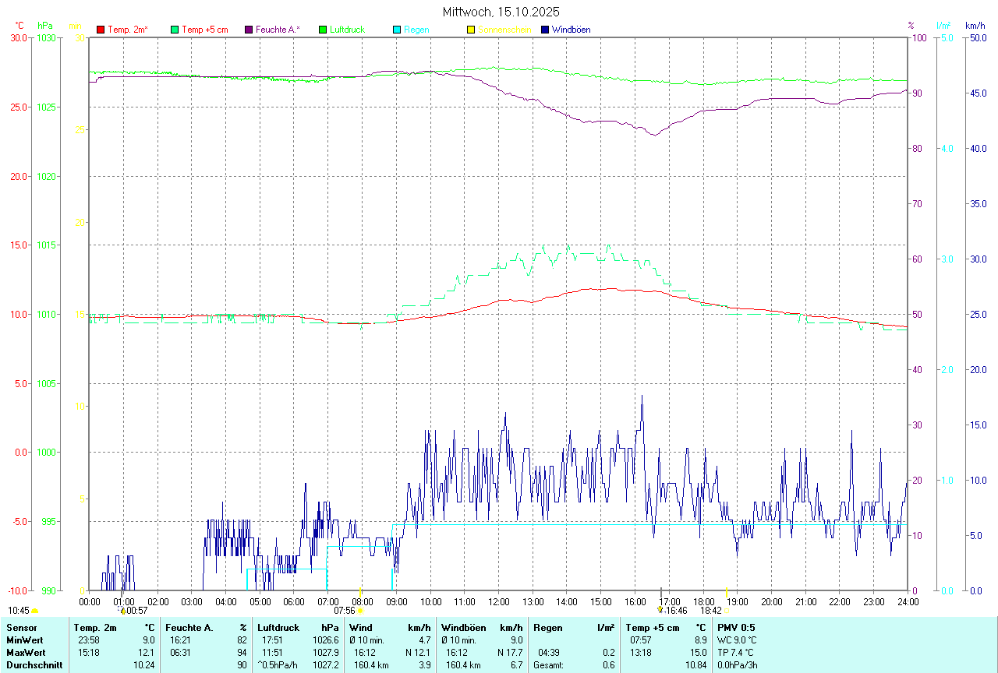Click the sunset marker at 18:42
998x673 pixels.
[x=727, y=611]
